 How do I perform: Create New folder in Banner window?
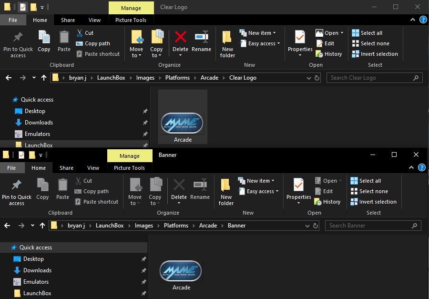(x=226, y=192)
